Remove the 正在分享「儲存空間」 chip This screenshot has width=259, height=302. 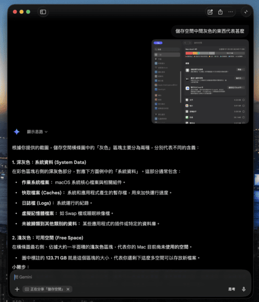[x=68, y=289]
